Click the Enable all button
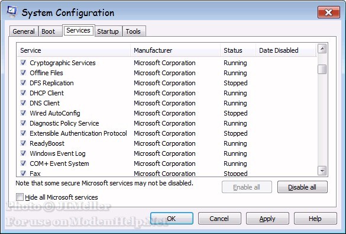Image resolution: width=346 pixels, height=234 pixels. [x=247, y=187]
